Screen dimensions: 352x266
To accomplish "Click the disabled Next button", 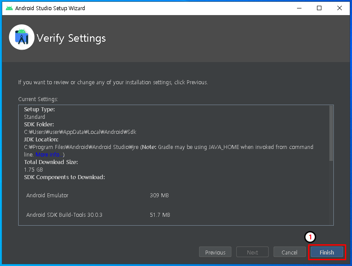I will coord(252,252).
